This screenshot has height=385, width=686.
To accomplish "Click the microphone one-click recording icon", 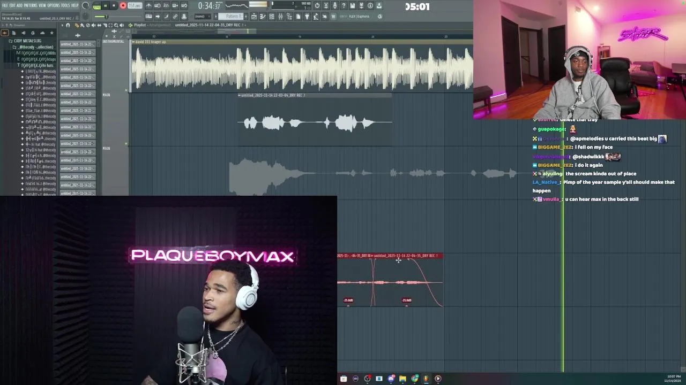I will (335, 5).
